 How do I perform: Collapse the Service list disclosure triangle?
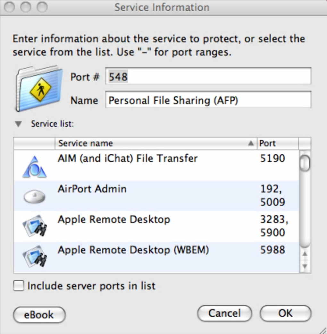19,124
